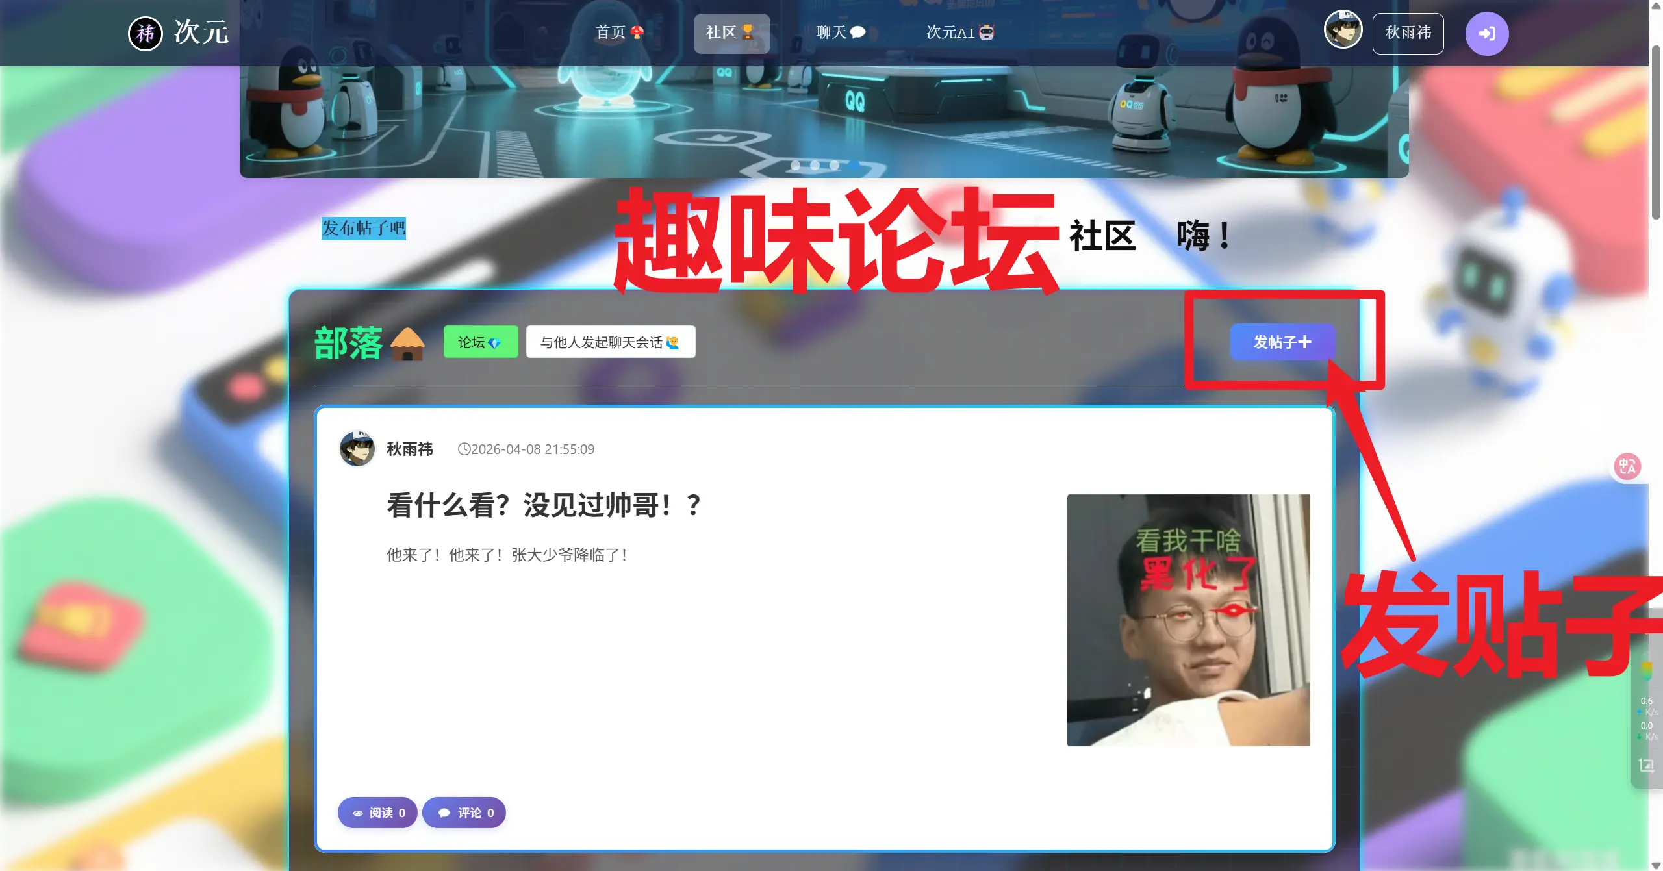Click the 发帖子+ button
Viewport: 1663px width, 871px height.
coord(1282,342)
